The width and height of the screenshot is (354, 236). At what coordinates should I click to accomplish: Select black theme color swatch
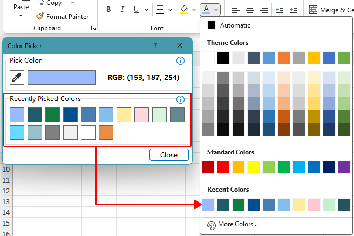[223, 58]
